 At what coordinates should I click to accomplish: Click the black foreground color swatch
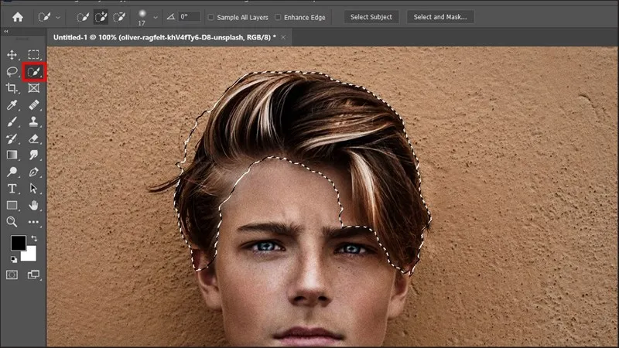(18, 244)
